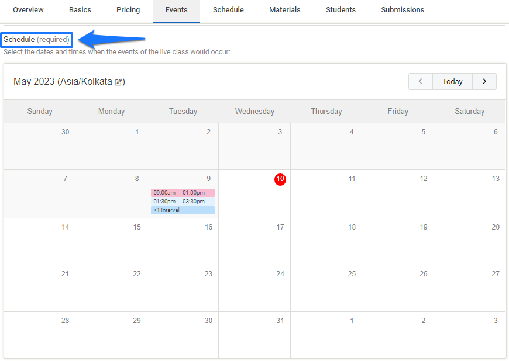The image size is (509, 361).
Task: Jump to the current date with the Today button
Action: click(452, 81)
